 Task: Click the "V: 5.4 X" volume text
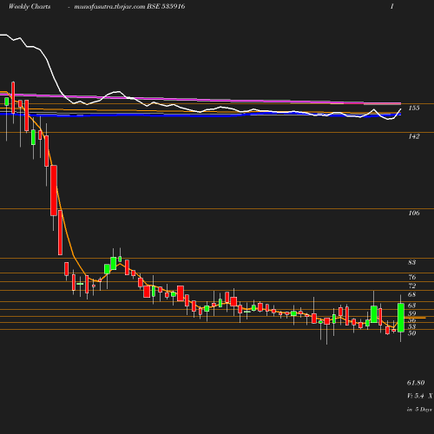(420, 396)
